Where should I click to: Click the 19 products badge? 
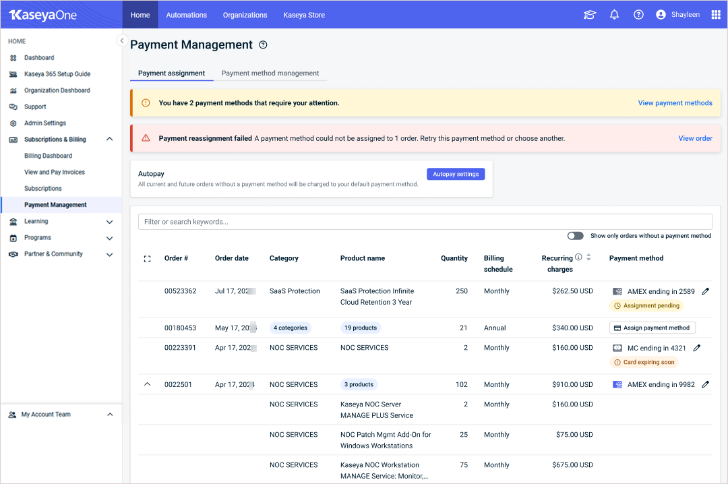pos(360,328)
